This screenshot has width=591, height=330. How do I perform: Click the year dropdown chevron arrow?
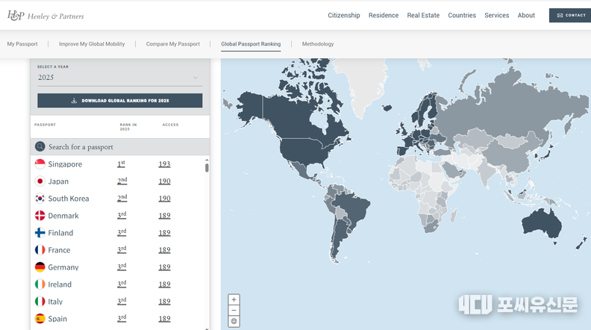(x=196, y=78)
